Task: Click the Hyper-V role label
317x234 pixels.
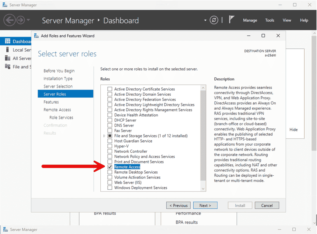Action: coord(122,146)
